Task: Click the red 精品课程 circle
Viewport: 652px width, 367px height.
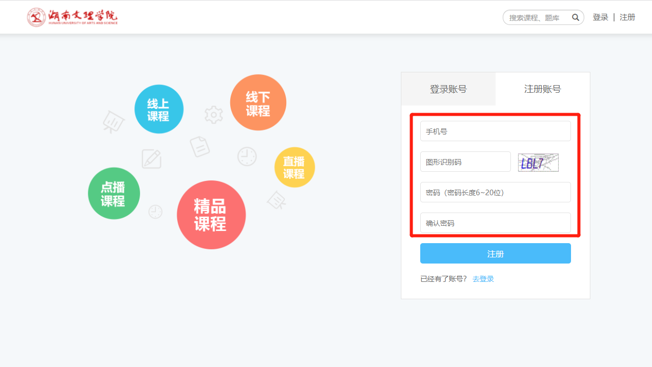Action: click(211, 215)
